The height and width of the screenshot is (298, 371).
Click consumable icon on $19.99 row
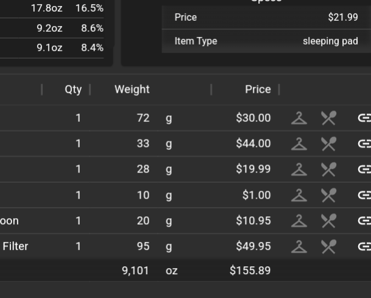point(328,169)
